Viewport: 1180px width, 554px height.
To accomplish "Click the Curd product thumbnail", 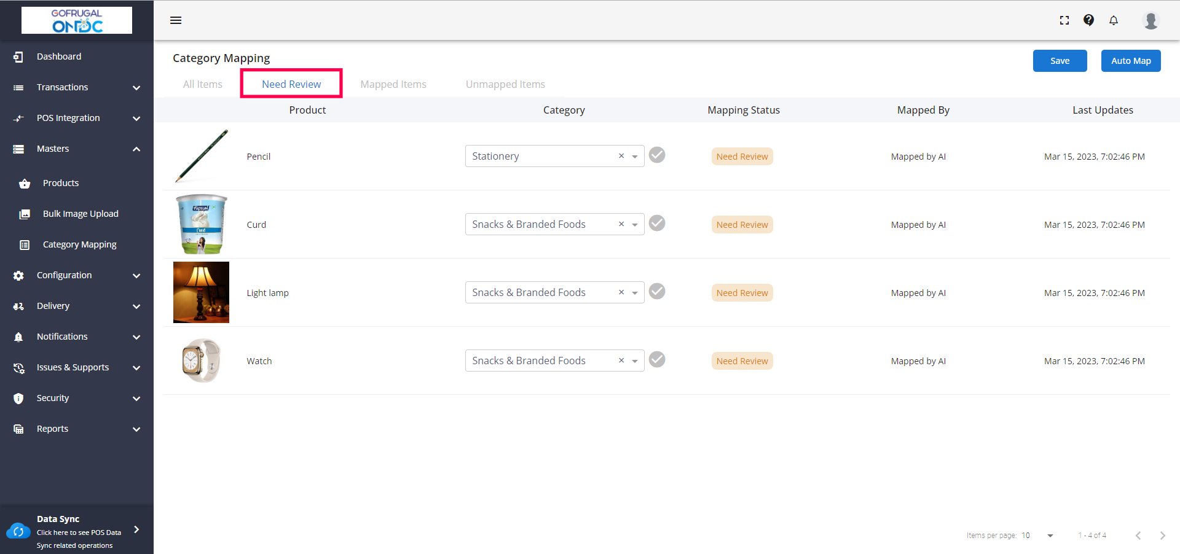I will 201,224.
